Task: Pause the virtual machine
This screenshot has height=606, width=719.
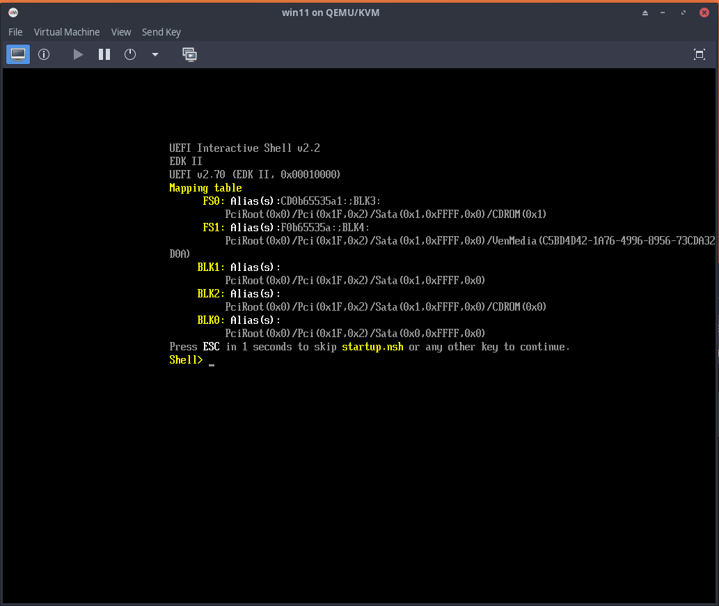Action: 104,54
